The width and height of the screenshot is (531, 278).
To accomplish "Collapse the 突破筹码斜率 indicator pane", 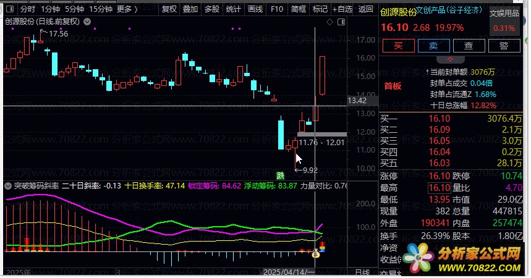I will click(x=8, y=186).
